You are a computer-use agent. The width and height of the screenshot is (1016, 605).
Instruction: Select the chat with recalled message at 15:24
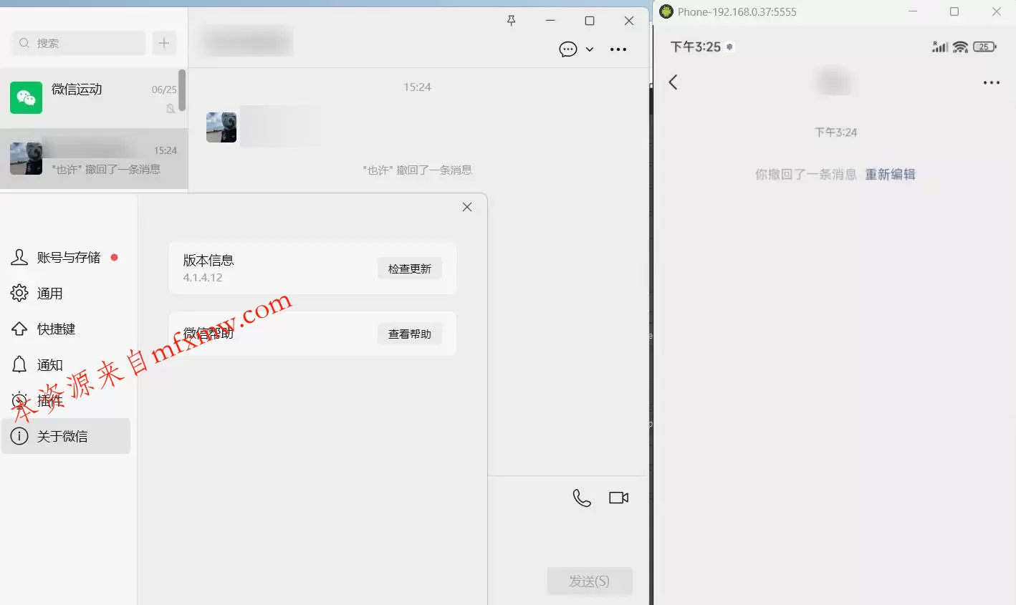pyautogui.click(x=93, y=159)
